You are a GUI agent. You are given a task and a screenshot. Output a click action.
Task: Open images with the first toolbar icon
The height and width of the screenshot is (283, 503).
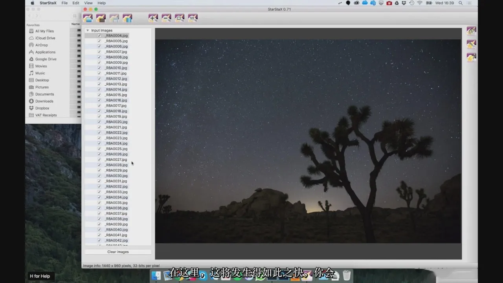point(87,18)
